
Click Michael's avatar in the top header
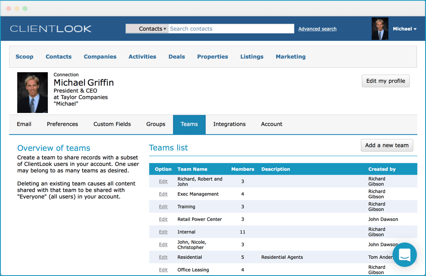pyautogui.click(x=380, y=28)
